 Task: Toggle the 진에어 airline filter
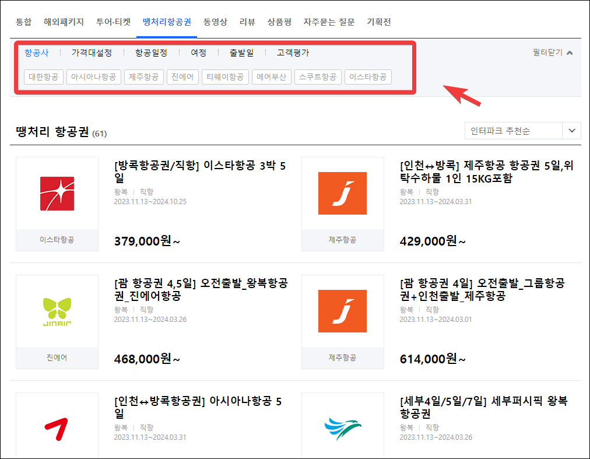tap(182, 77)
